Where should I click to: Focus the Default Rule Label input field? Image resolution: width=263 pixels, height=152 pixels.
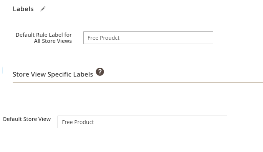(x=148, y=38)
